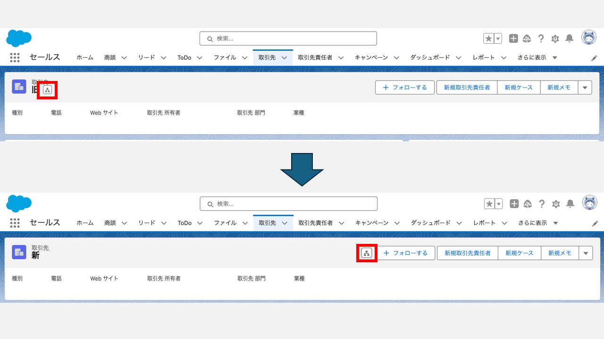The width and height of the screenshot is (604, 339).
Task: Toggle フォローする for the account named 新
Action: 406,253
